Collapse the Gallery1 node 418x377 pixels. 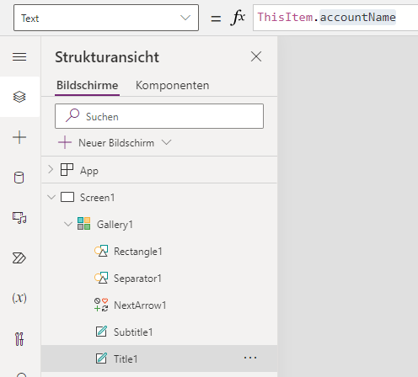coord(68,224)
